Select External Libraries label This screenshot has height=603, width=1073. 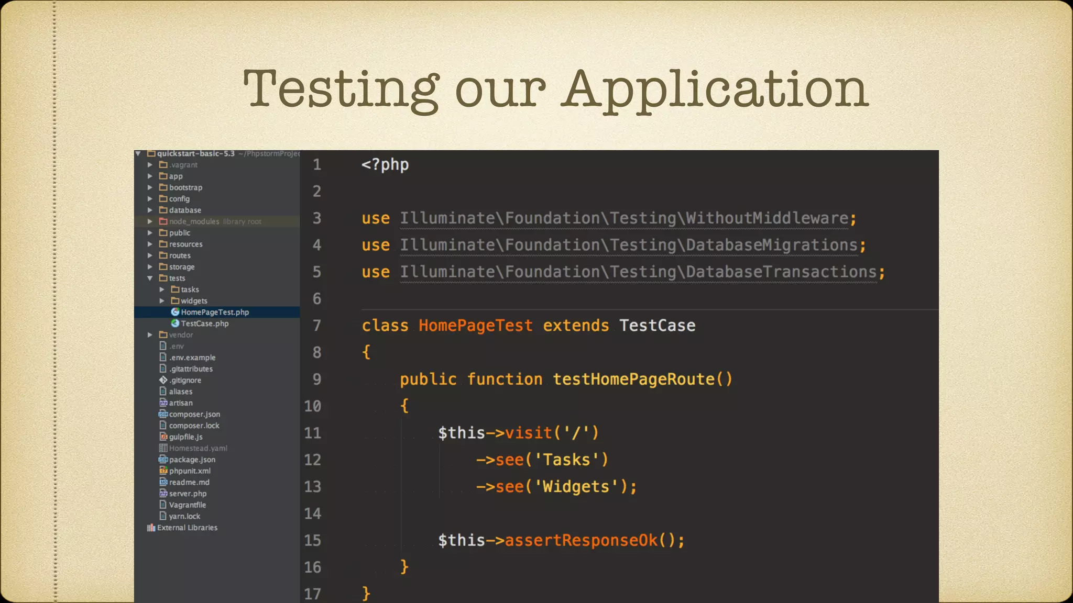pyautogui.click(x=187, y=528)
